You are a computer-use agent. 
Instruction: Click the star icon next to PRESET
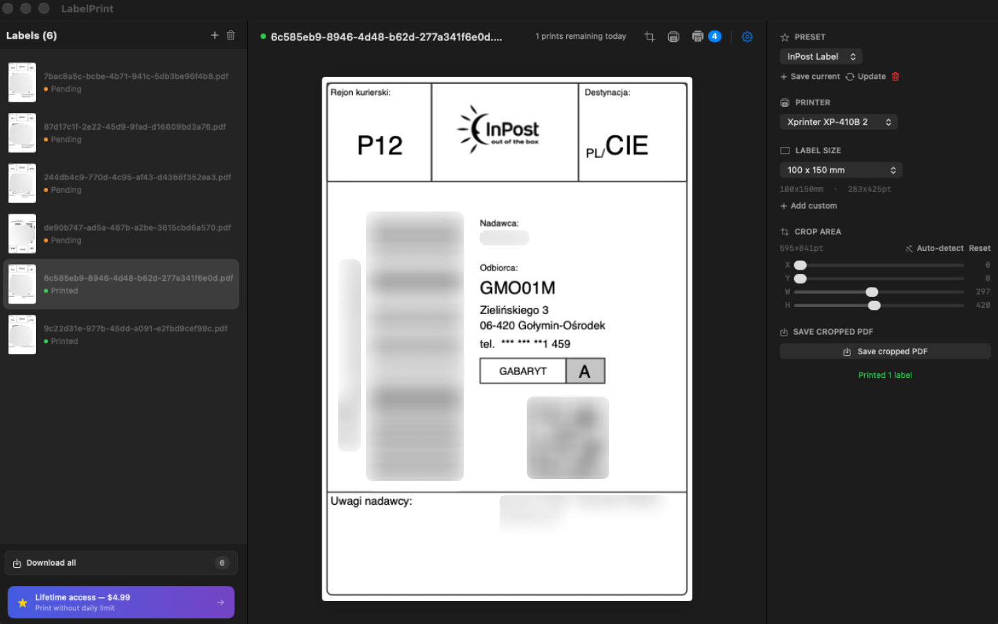[x=784, y=37]
